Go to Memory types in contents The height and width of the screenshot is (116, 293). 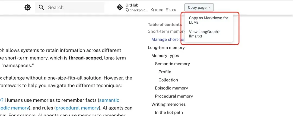[165, 56]
